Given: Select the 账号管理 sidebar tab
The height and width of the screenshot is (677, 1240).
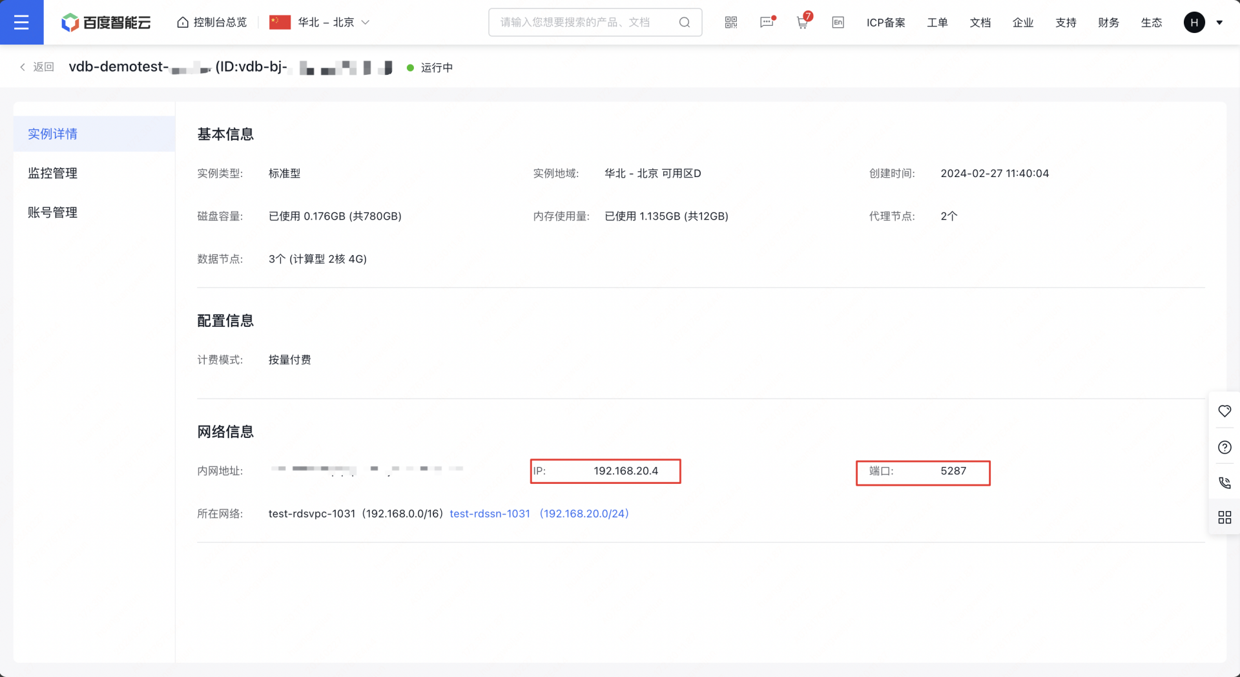Looking at the screenshot, I should [94, 213].
